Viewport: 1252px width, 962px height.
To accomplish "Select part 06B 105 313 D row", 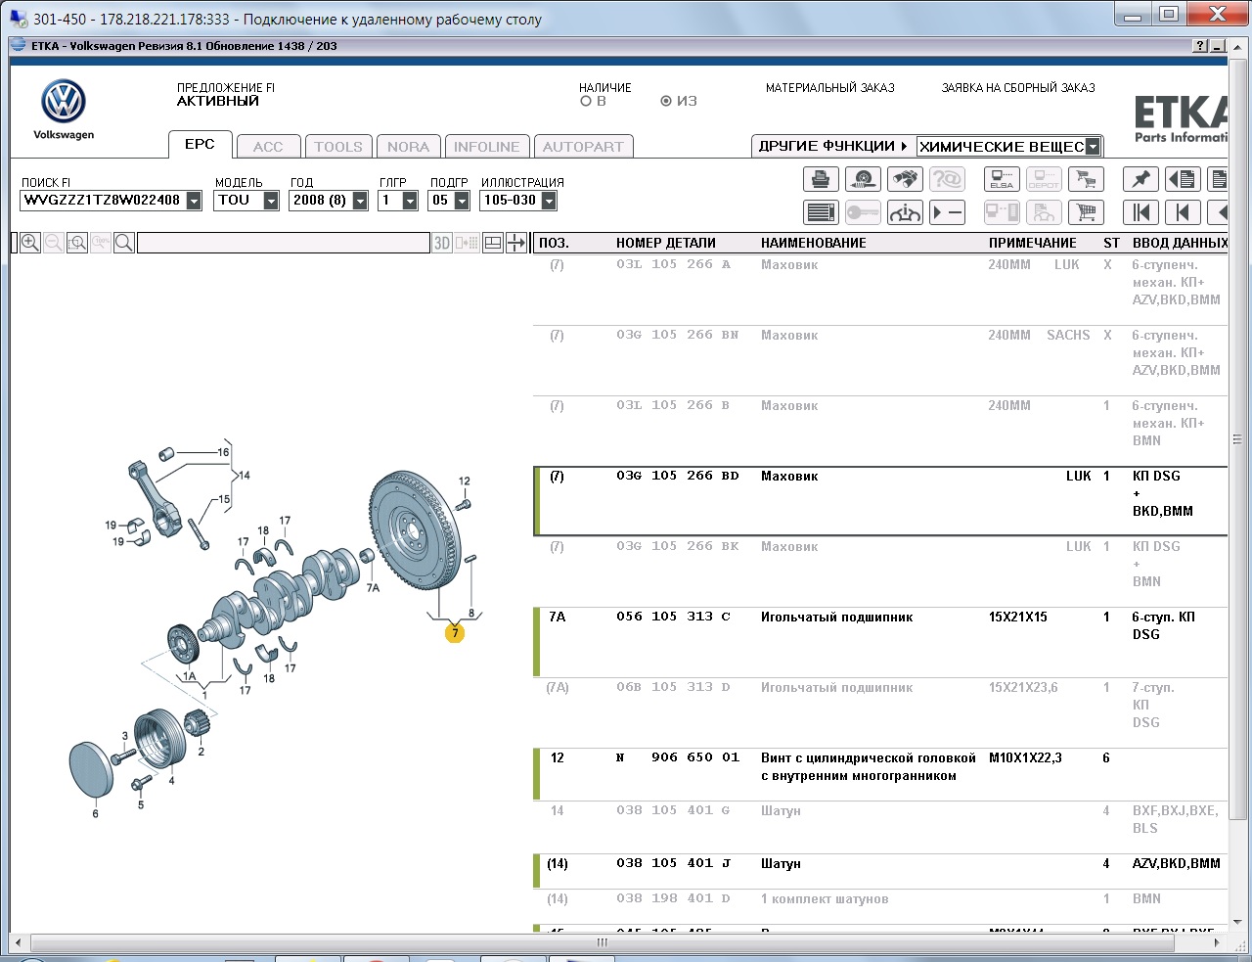I will (x=880, y=712).
